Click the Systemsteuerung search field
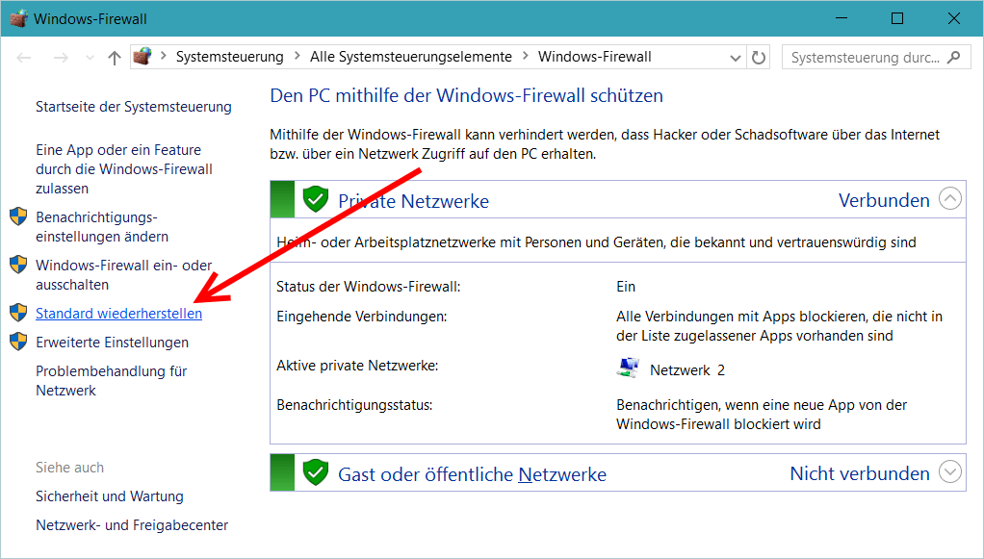 pos(866,58)
